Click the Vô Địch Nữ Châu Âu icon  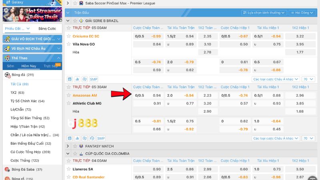pyautogui.click(x=7, y=48)
